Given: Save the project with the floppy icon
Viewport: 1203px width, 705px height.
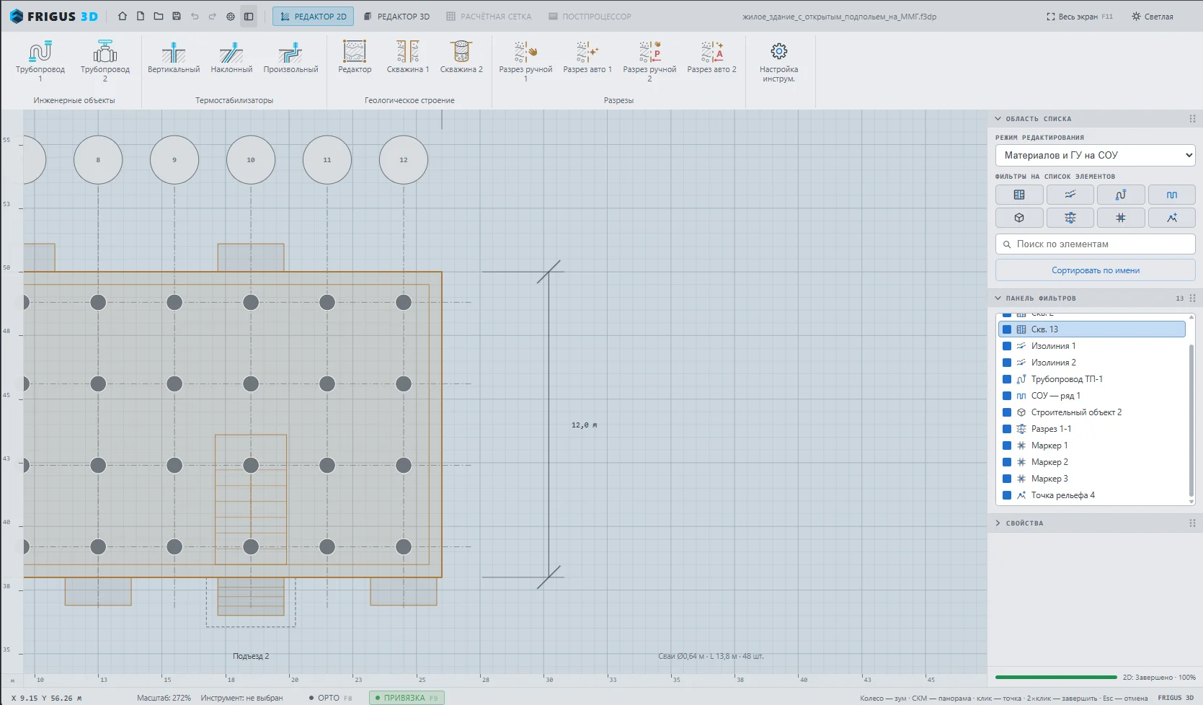Looking at the screenshot, I should [x=177, y=16].
